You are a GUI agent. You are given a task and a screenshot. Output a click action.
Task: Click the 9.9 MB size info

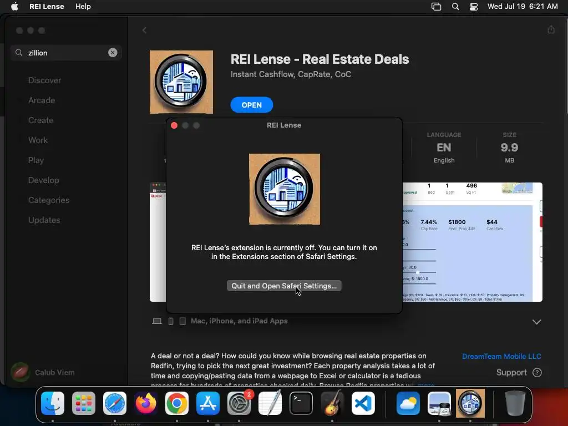(509, 148)
